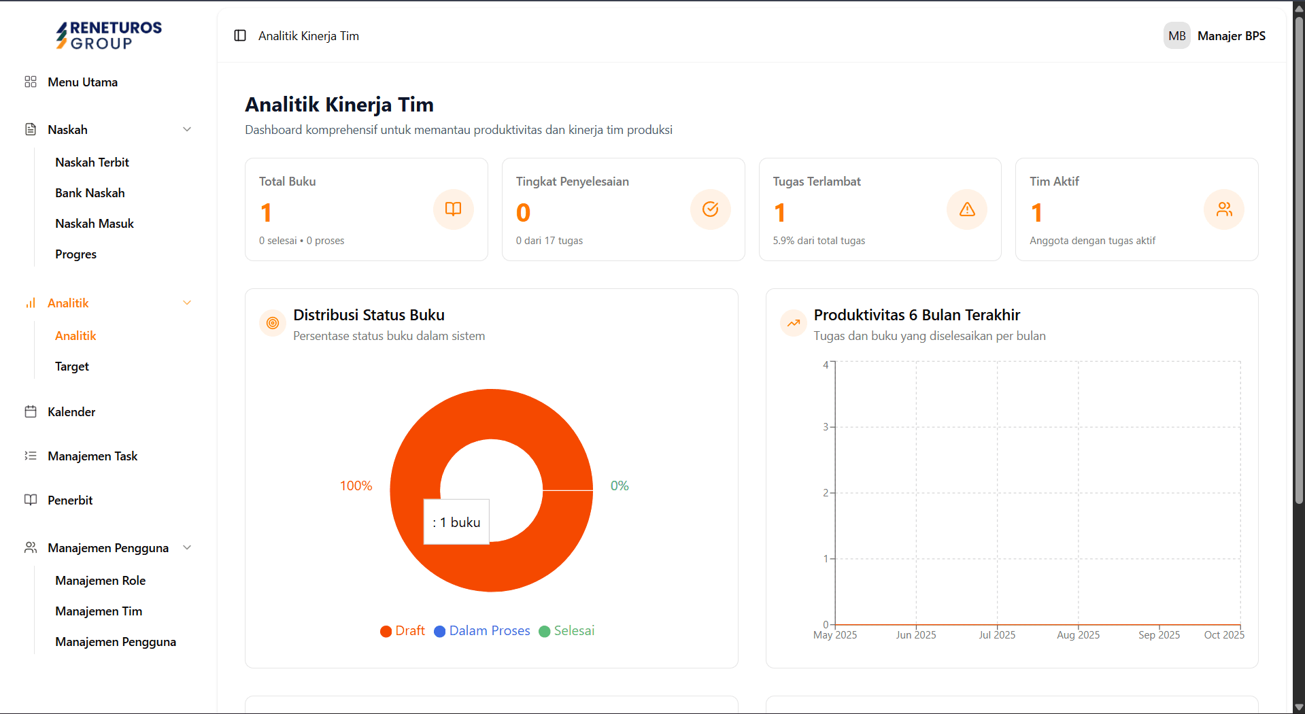Collapse the Naskah section in the sidebar

187,129
